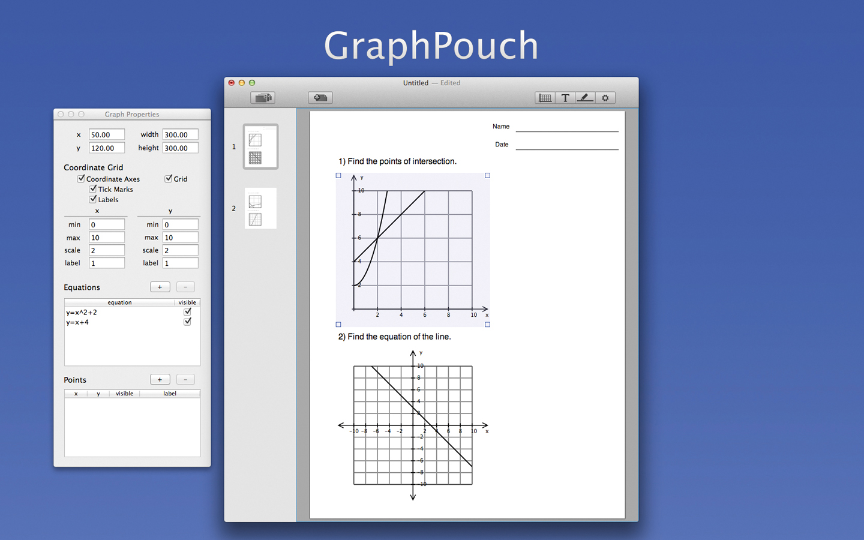This screenshot has height=540, width=864.
Task: Toggle the Labels checkbox
Action: pyautogui.click(x=93, y=199)
